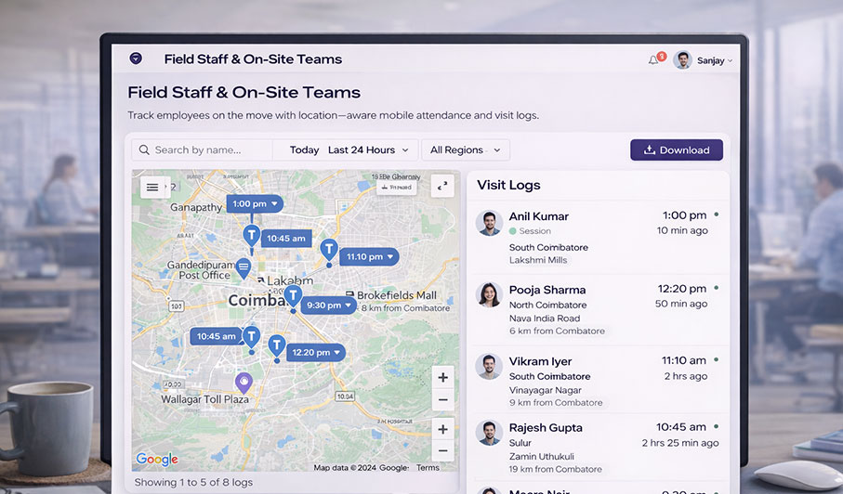This screenshot has height=494, width=843.
Task: Open the map Terms link
Action: (428, 468)
